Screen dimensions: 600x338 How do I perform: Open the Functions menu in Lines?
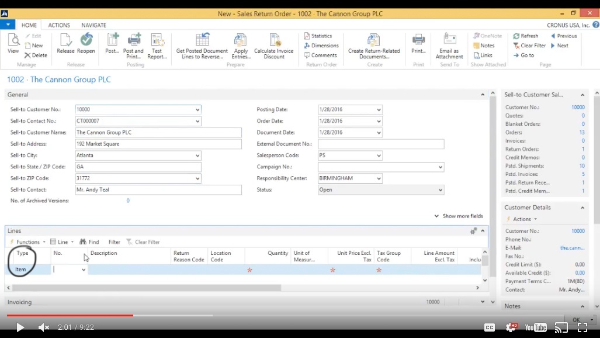[27, 242]
